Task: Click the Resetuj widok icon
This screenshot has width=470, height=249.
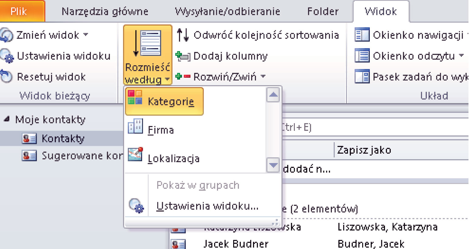Action: click(6, 77)
